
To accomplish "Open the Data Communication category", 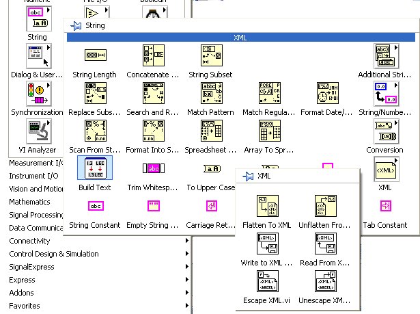I will tap(36, 228).
